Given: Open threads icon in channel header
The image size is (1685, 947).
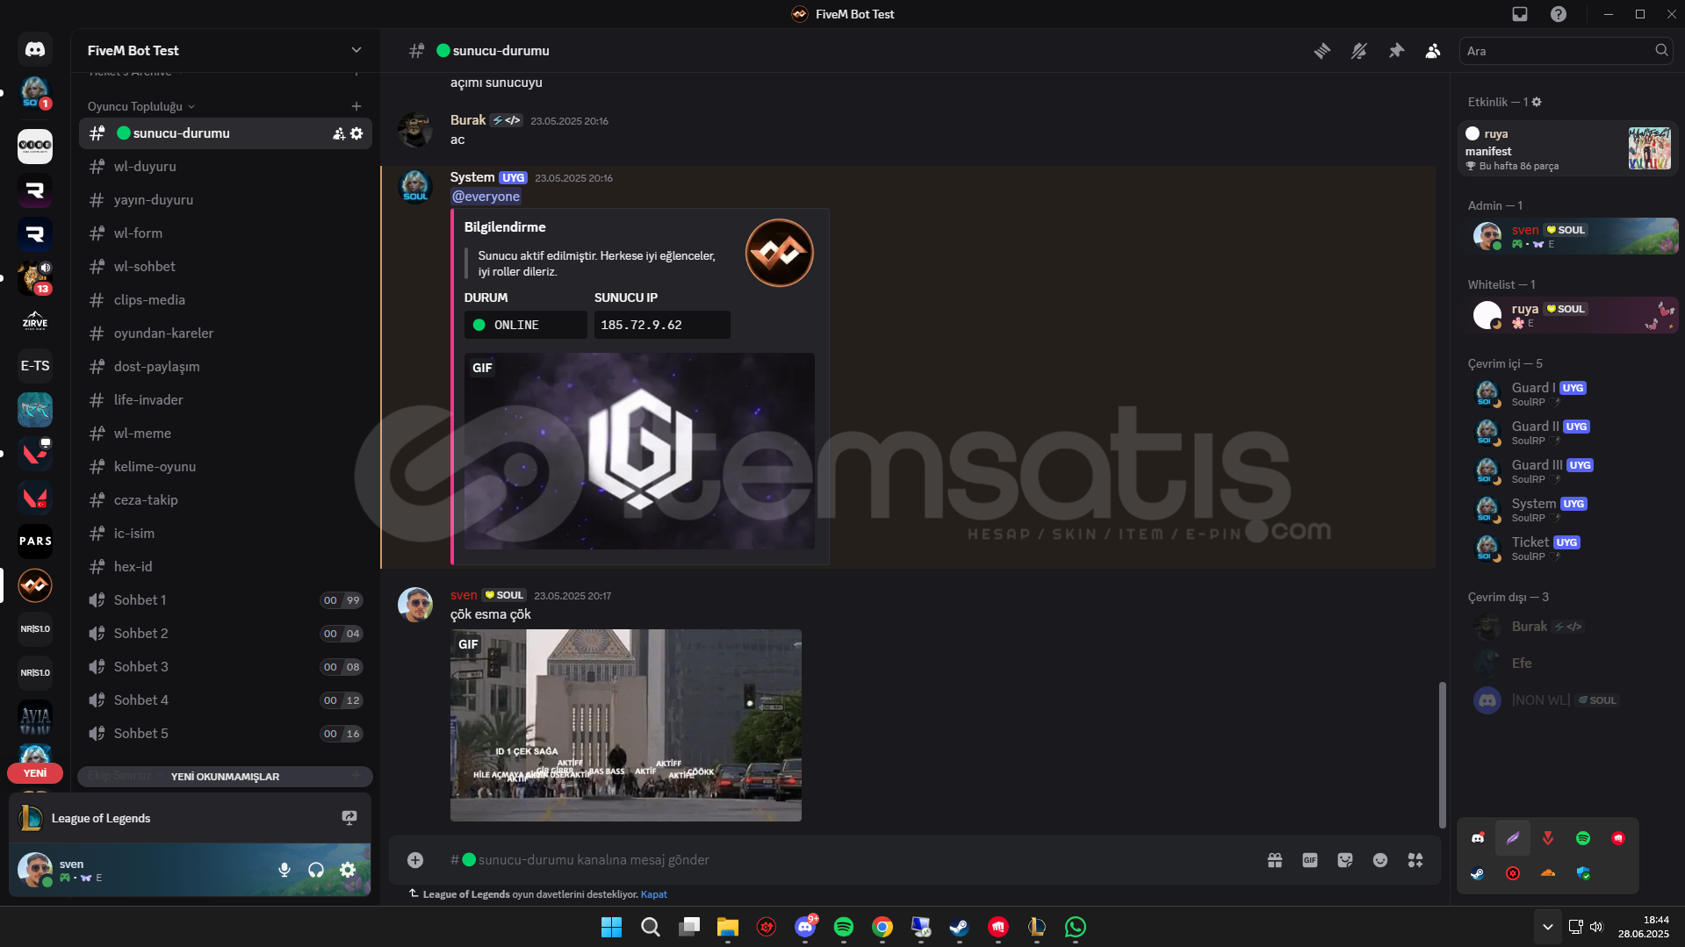Looking at the screenshot, I should click(x=1321, y=51).
